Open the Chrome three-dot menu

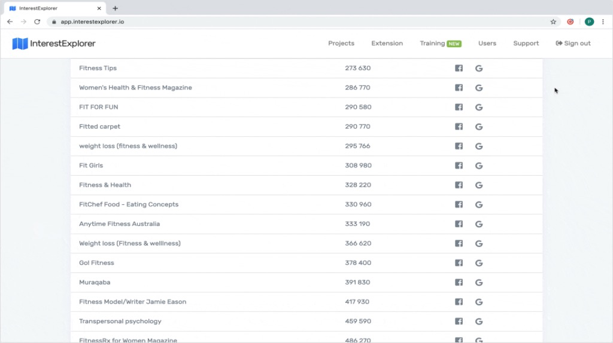[603, 22]
